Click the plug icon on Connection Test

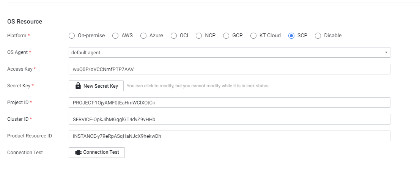79,152
